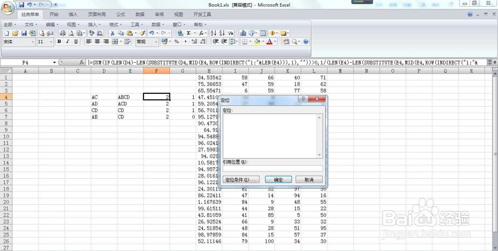Viewport: 498px width, 251px height.
Task: Sort descending with the Z-A icon
Action: (x=222, y=33)
